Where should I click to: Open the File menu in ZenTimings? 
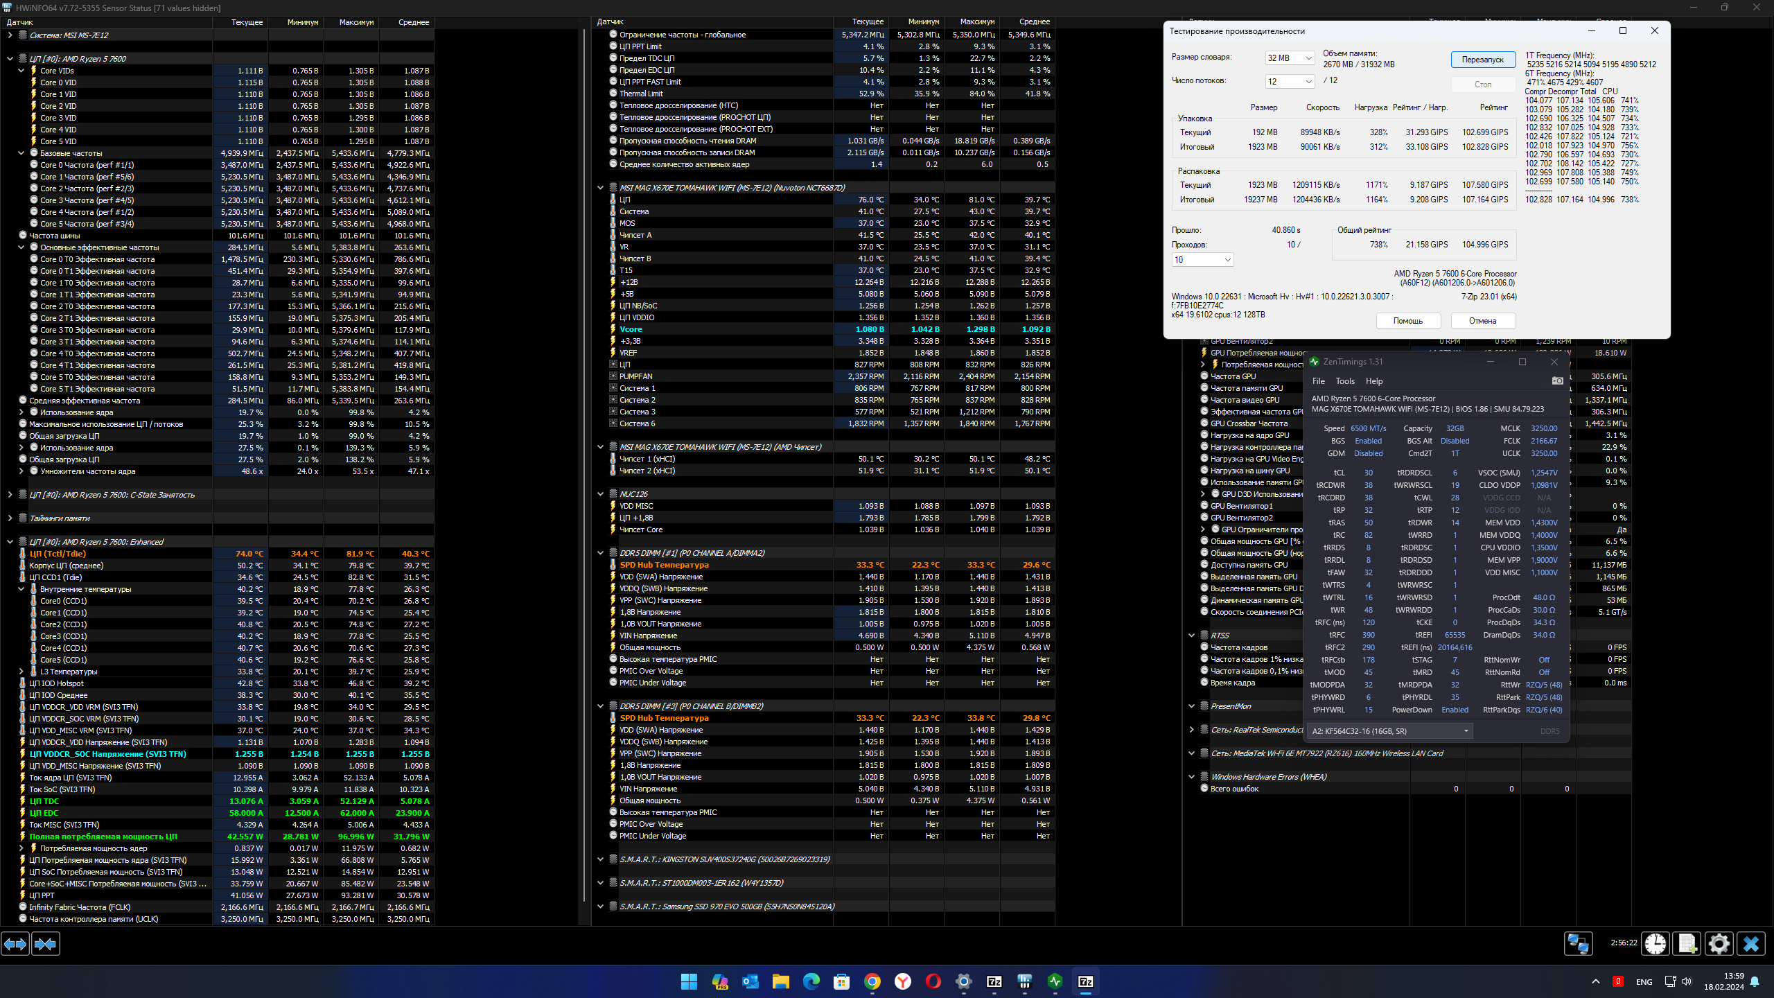[x=1318, y=381]
